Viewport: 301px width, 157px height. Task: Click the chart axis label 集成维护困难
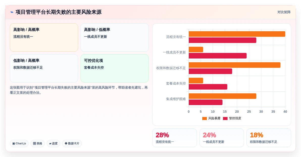click(176, 99)
